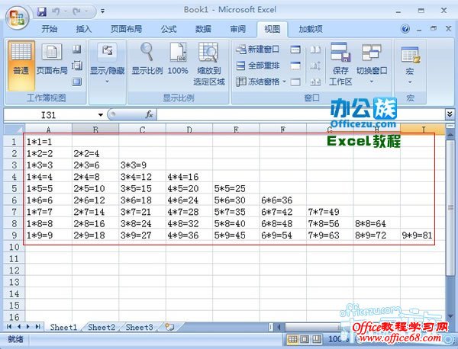Select cell containing 5*5=25
The image size is (458, 349).
(236, 188)
